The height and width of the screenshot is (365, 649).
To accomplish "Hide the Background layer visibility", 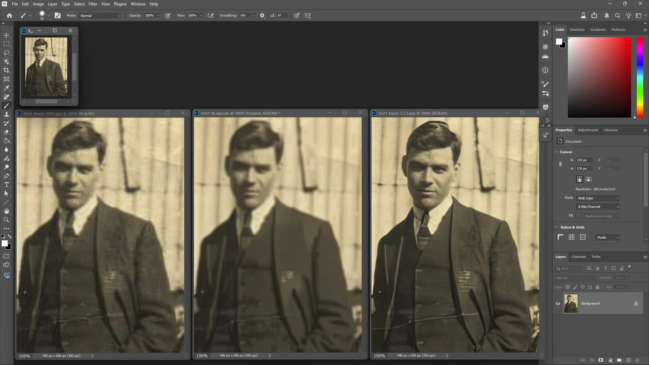I will (x=558, y=303).
